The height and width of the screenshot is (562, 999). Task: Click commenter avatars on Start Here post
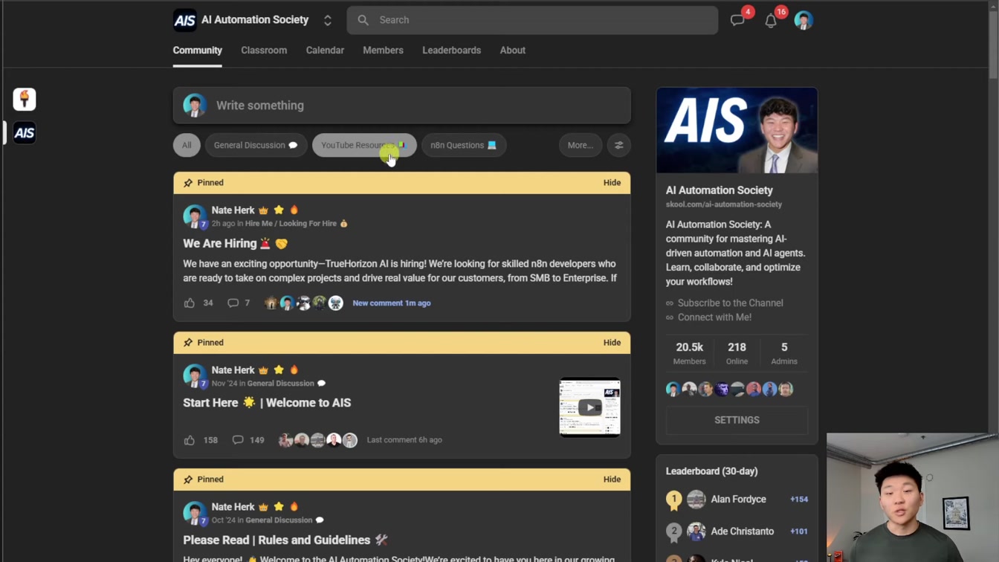317,440
